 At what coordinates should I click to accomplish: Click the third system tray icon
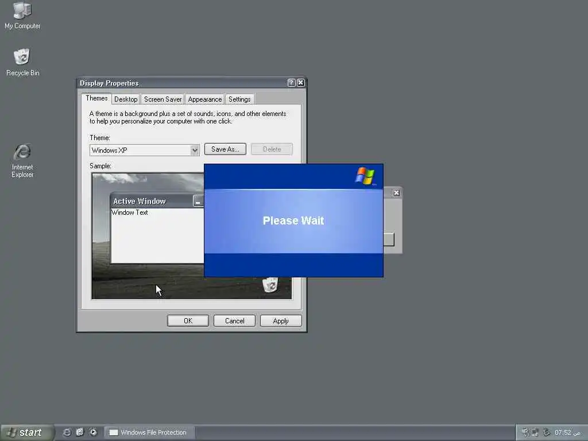[547, 432]
